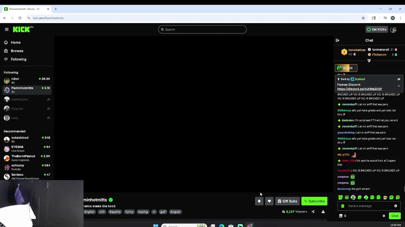Click the browser address bar

tap(196, 18)
